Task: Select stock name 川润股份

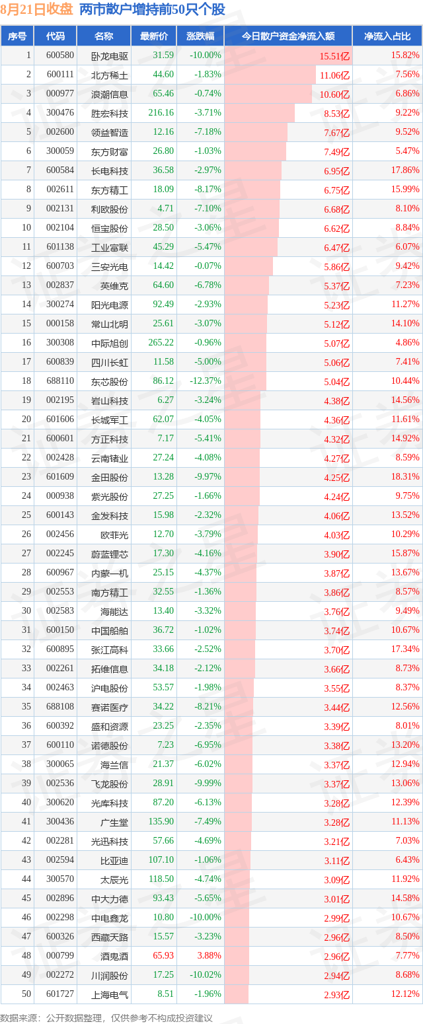Action: click(110, 975)
